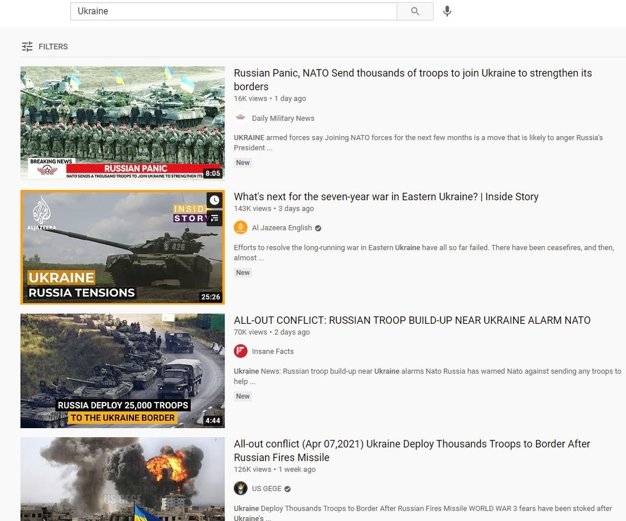The image size is (626, 521).
Task: Open What's next for seven-year war video
Action: (386, 197)
